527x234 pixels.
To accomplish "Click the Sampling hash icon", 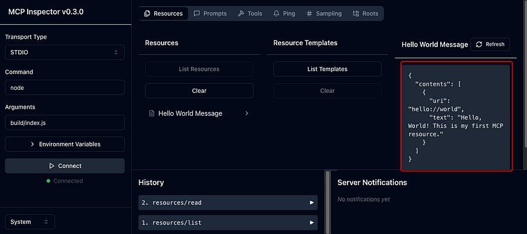I will click(309, 13).
